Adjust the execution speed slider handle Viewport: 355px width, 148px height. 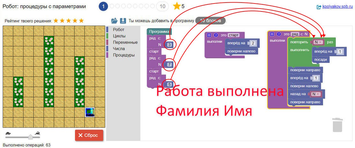click(x=30, y=137)
